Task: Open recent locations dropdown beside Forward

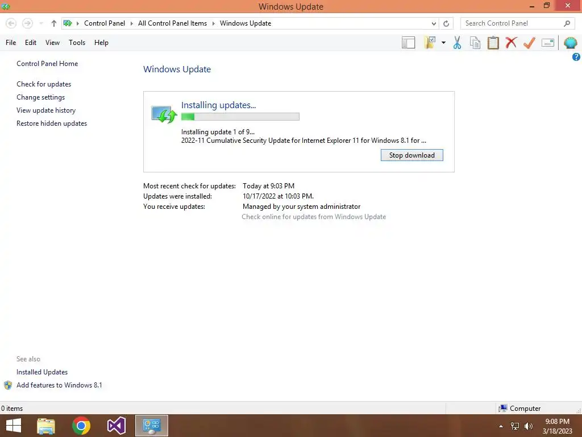Action: (x=41, y=23)
